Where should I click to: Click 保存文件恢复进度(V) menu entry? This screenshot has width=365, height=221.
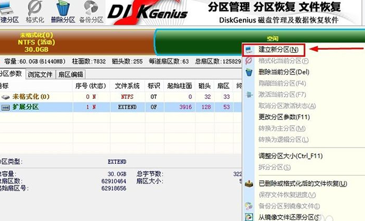pyautogui.click(x=287, y=195)
